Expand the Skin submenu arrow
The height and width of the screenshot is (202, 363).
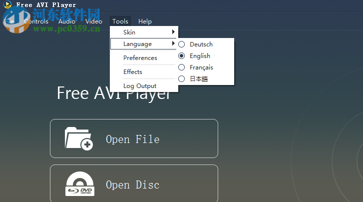[173, 32]
